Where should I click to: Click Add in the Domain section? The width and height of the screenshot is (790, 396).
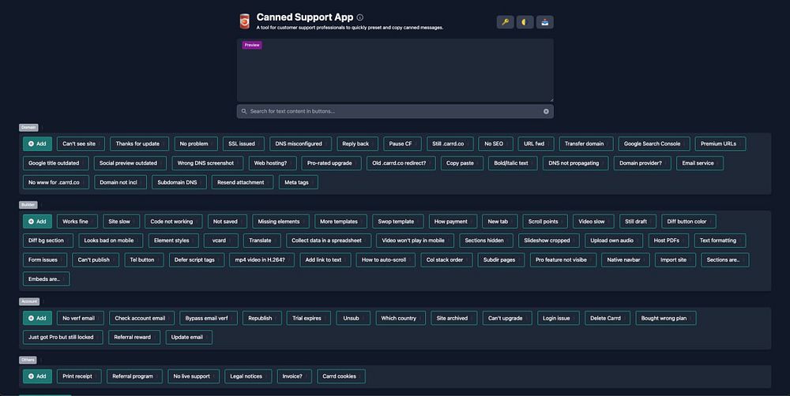coord(37,144)
